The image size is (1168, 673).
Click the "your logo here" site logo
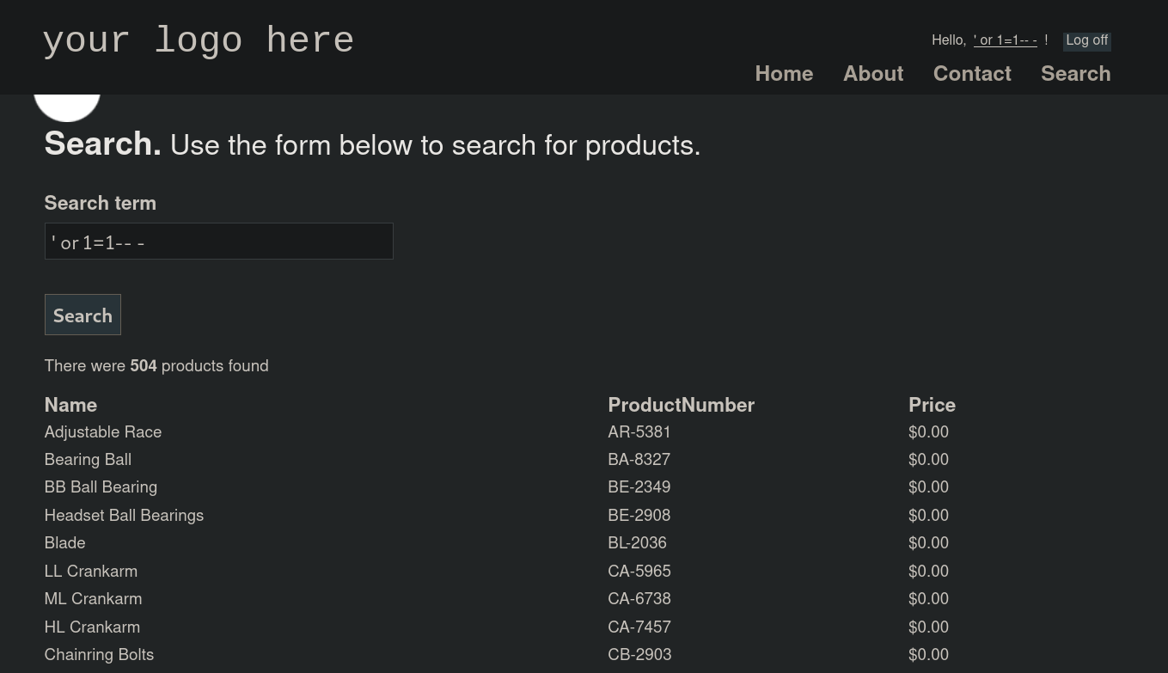click(199, 41)
